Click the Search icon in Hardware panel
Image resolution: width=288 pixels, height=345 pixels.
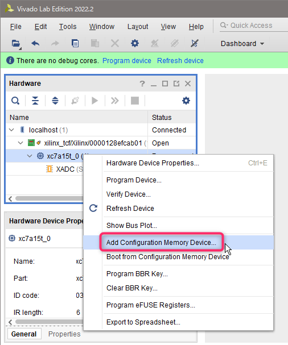tap(15, 101)
